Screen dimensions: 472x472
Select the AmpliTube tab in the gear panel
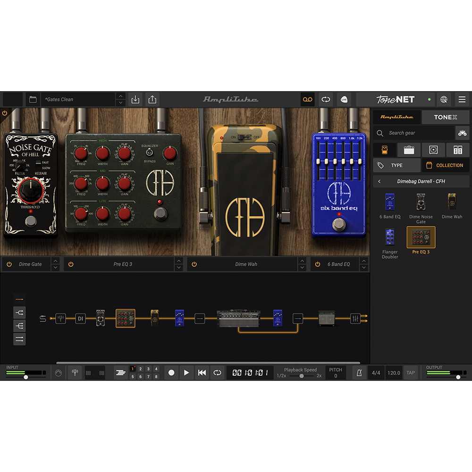click(x=396, y=117)
